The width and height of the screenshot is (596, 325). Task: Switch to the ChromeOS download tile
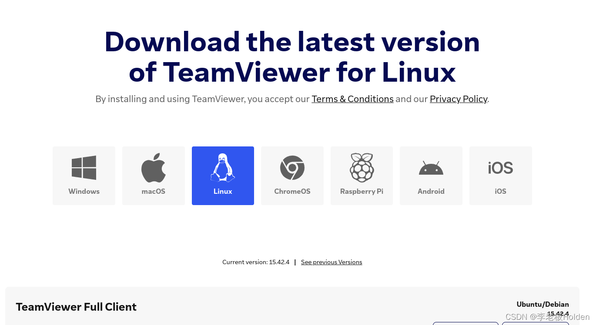pyautogui.click(x=292, y=176)
